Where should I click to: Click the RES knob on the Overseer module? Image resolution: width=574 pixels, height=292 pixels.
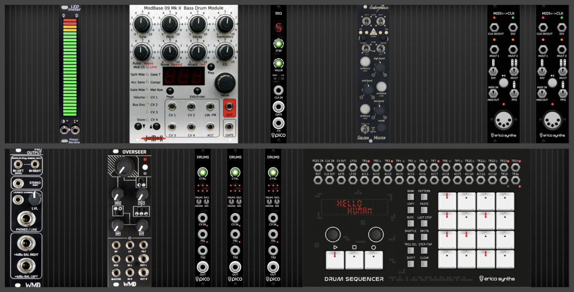click(x=117, y=194)
